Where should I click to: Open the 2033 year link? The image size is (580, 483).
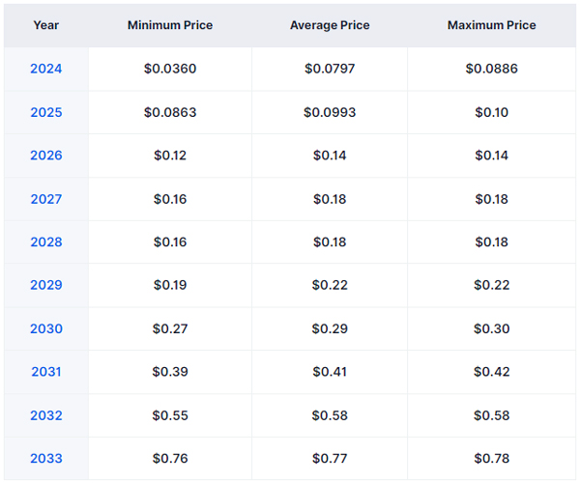tap(45, 458)
